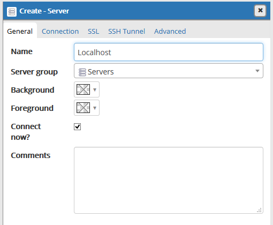Click the Background label
This screenshot has width=273, height=225.
tap(33, 90)
